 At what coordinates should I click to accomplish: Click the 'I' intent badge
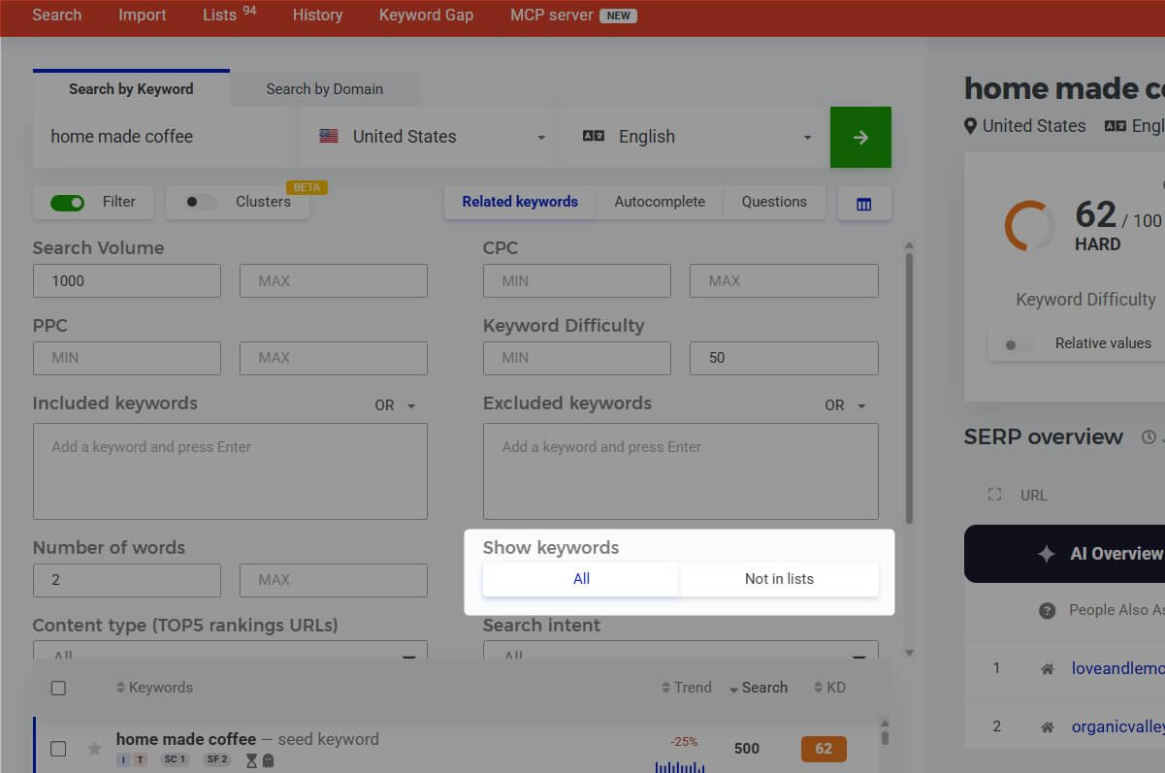pyautogui.click(x=123, y=760)
